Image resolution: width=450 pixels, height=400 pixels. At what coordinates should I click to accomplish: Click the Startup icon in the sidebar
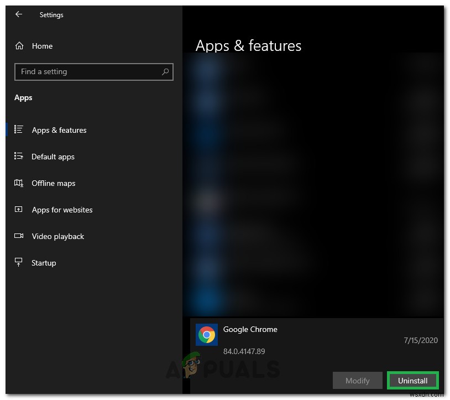pyautogui.click(x=18, y=263)
